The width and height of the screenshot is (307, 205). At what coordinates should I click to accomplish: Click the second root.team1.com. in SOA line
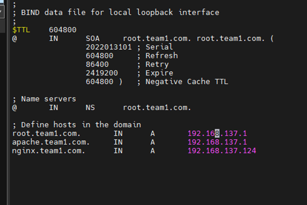230,39
